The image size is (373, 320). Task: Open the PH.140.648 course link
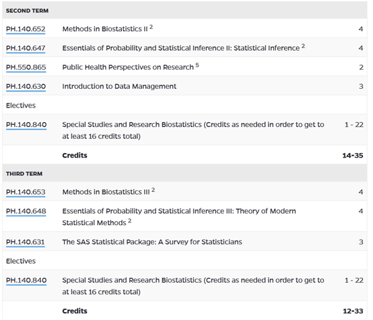(x=26, y=211)
